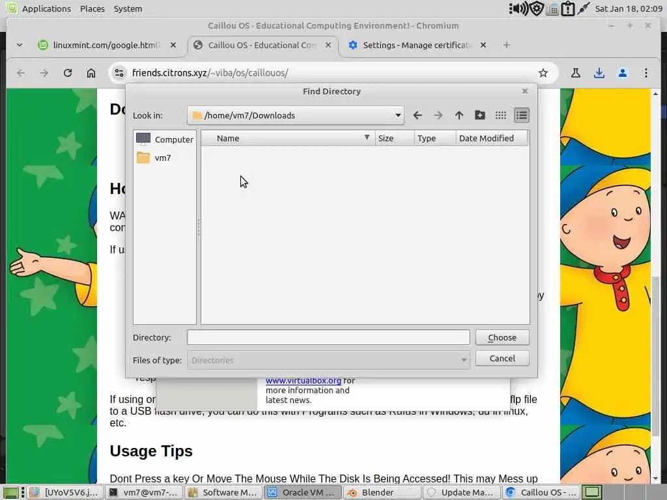Open browser profile icon
The height and width of the screenshot is (500, 667).
(622, 73)
